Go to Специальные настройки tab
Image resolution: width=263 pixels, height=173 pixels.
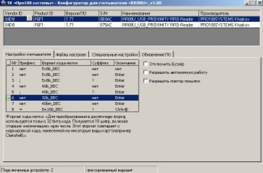click(x=115, y=55)
